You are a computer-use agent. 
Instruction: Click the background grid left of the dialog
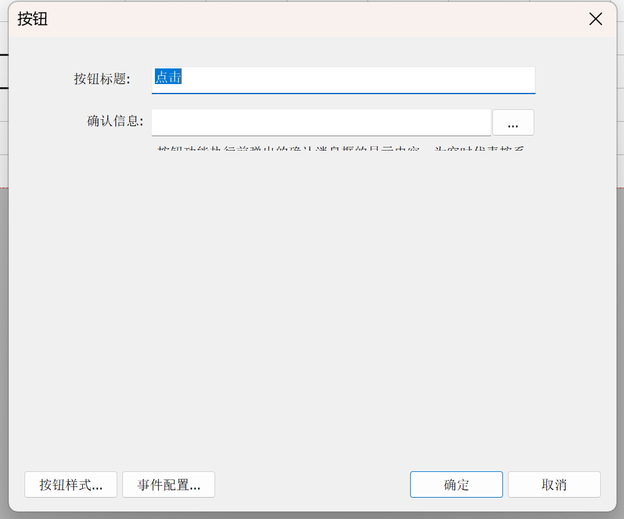click(x=4, y=126)
